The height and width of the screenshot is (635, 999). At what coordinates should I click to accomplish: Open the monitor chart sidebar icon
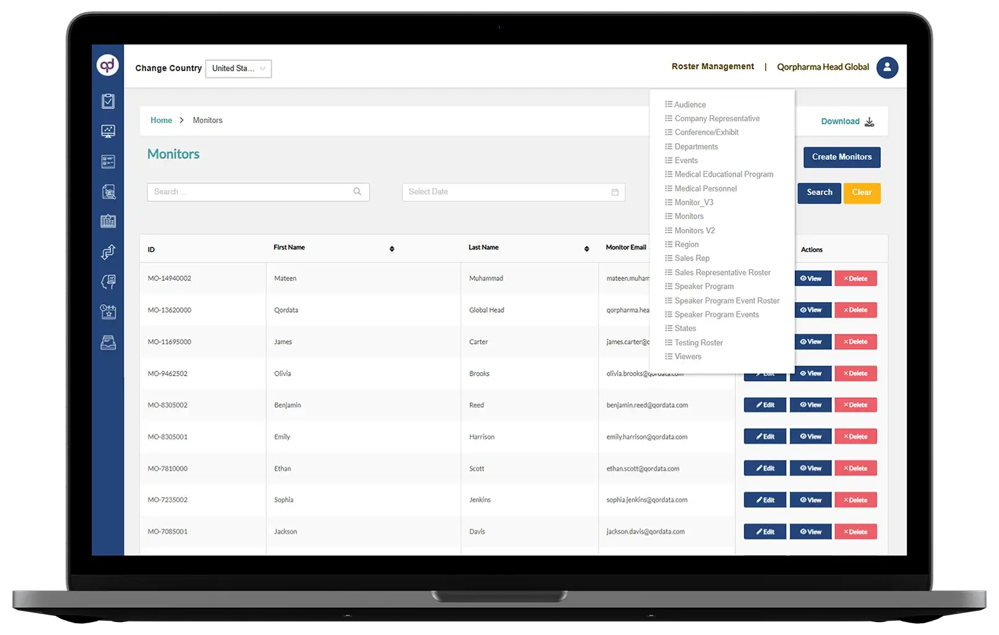108,131
